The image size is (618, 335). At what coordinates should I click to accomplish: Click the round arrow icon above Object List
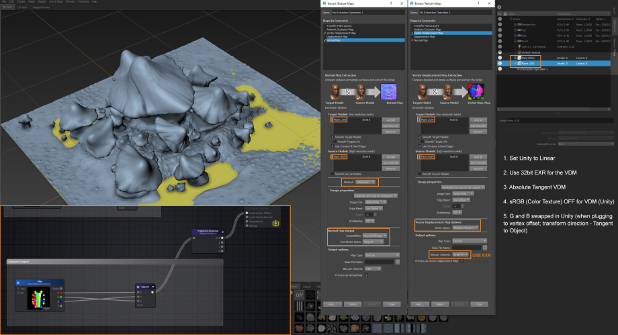pos(499,7)
